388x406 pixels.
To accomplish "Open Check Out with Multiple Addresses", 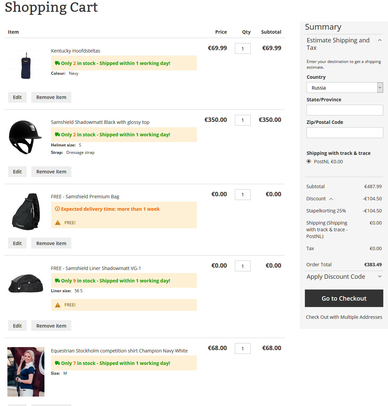I will 344,317.
